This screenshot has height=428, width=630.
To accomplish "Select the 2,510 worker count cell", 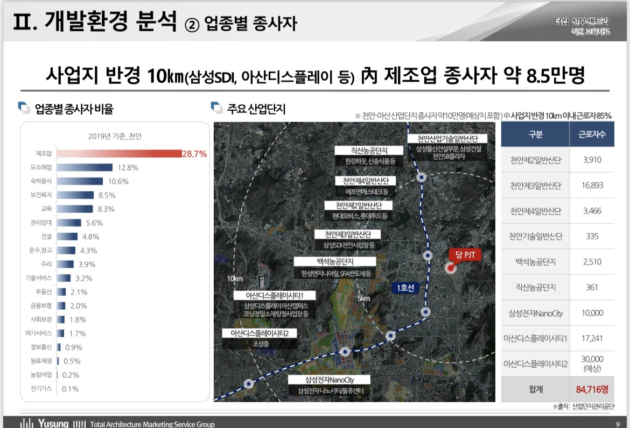I will [592, 262].
